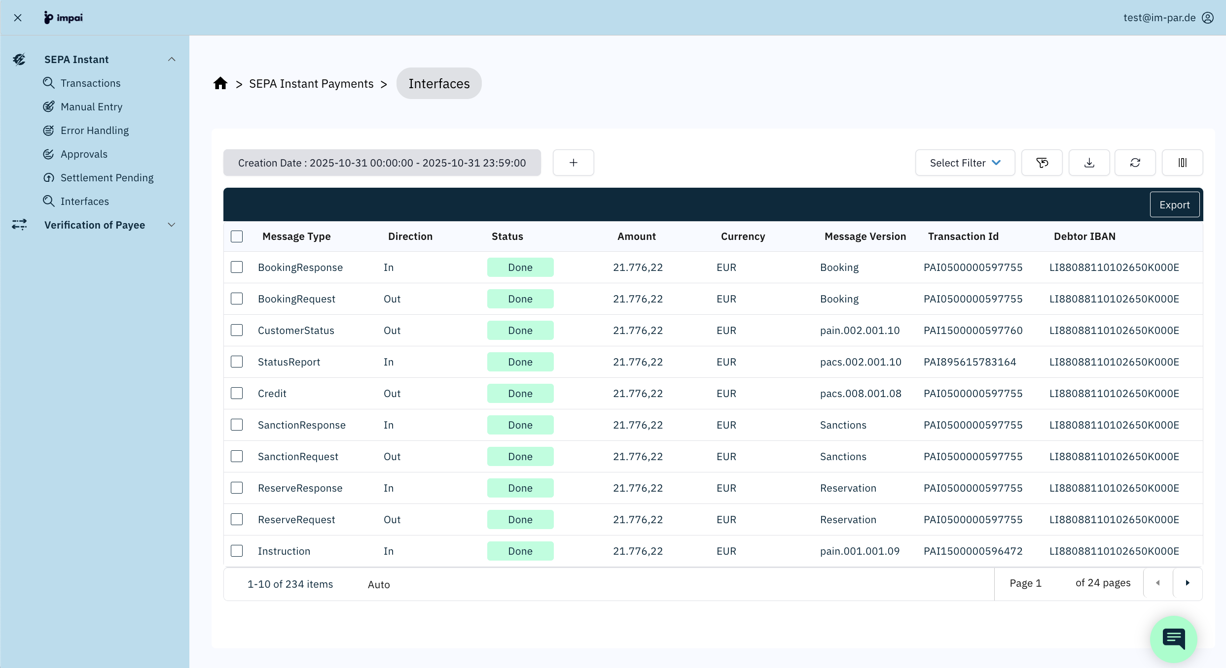The image size is (1226, 668).
Task: Open the Select Filter dropdown
Action: coord(965,163)
